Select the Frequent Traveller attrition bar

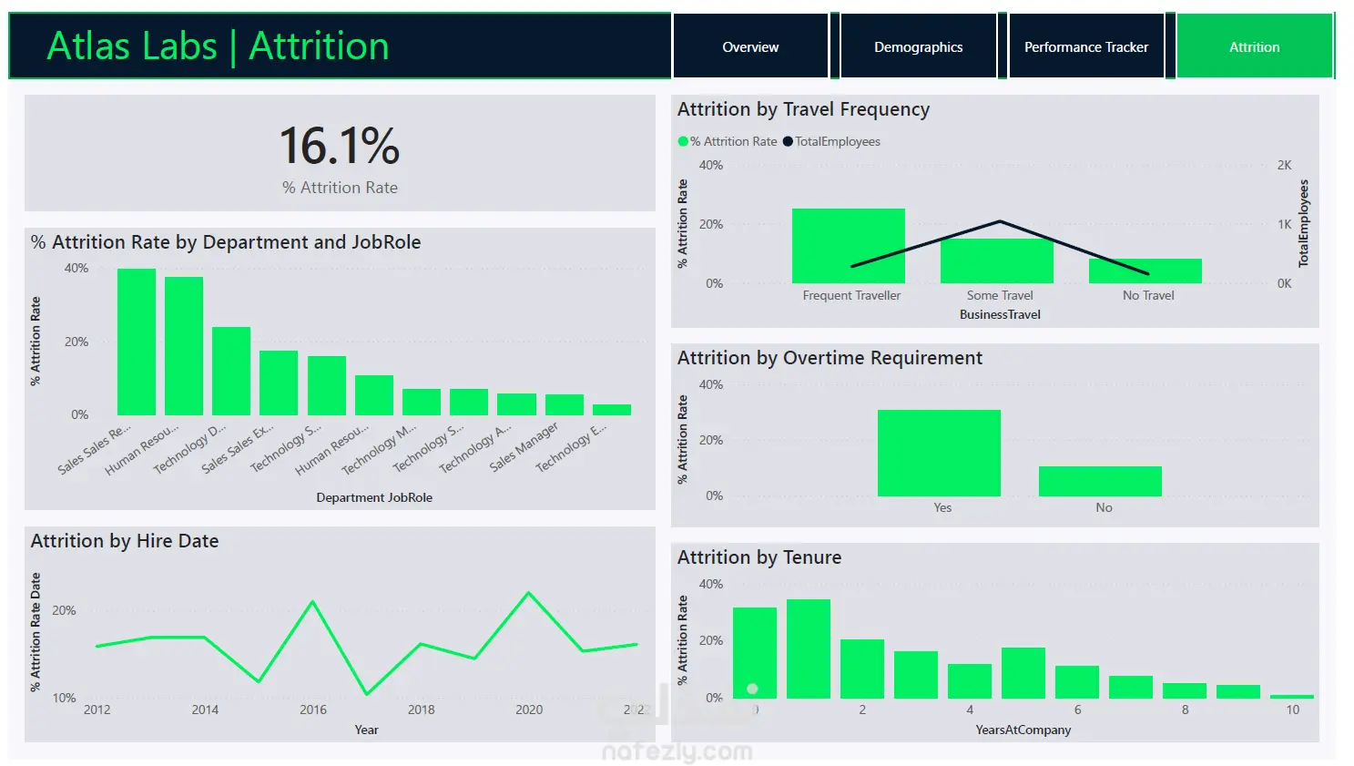pyautogui.click(x=849, y=246)
